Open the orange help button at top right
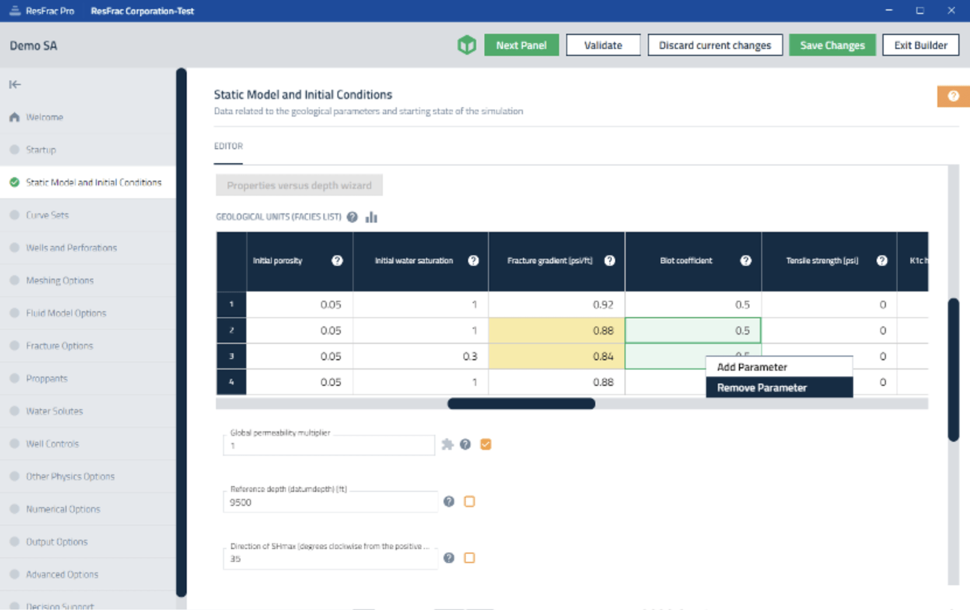 click(952, 96)
